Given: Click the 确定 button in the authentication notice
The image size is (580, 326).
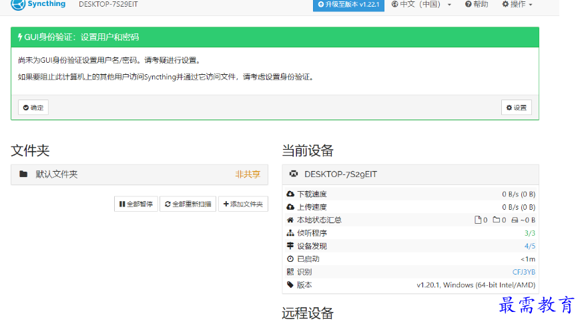Looking at the screenshot, I should (33, 108).
